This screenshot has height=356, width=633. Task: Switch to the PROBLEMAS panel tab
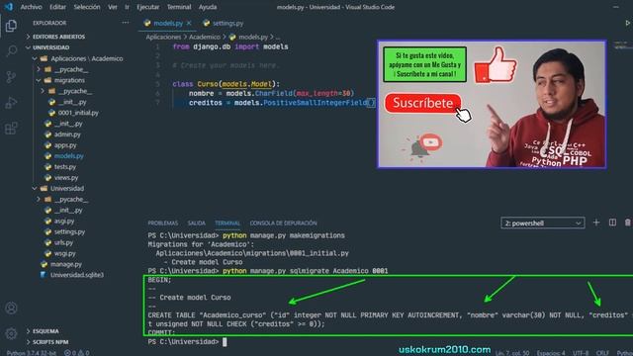(x=162, y=223)
